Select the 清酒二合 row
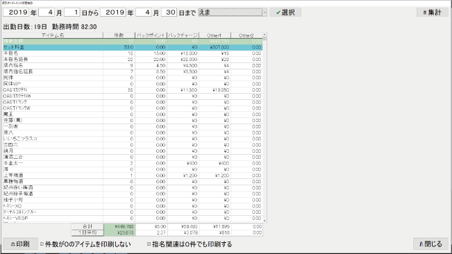 (x=133, y=157)
